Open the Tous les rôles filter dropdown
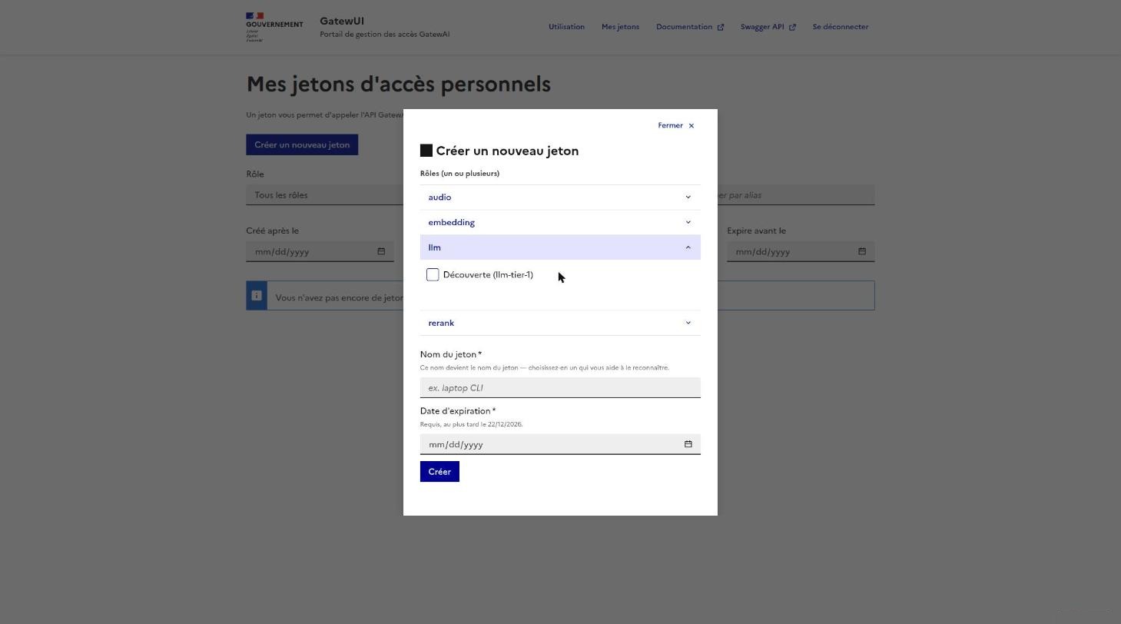The width and height of the screenshot is (1121, 624). point(324,195)
